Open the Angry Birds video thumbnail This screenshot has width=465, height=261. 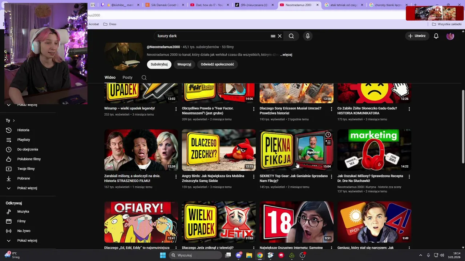coord(219,150)
